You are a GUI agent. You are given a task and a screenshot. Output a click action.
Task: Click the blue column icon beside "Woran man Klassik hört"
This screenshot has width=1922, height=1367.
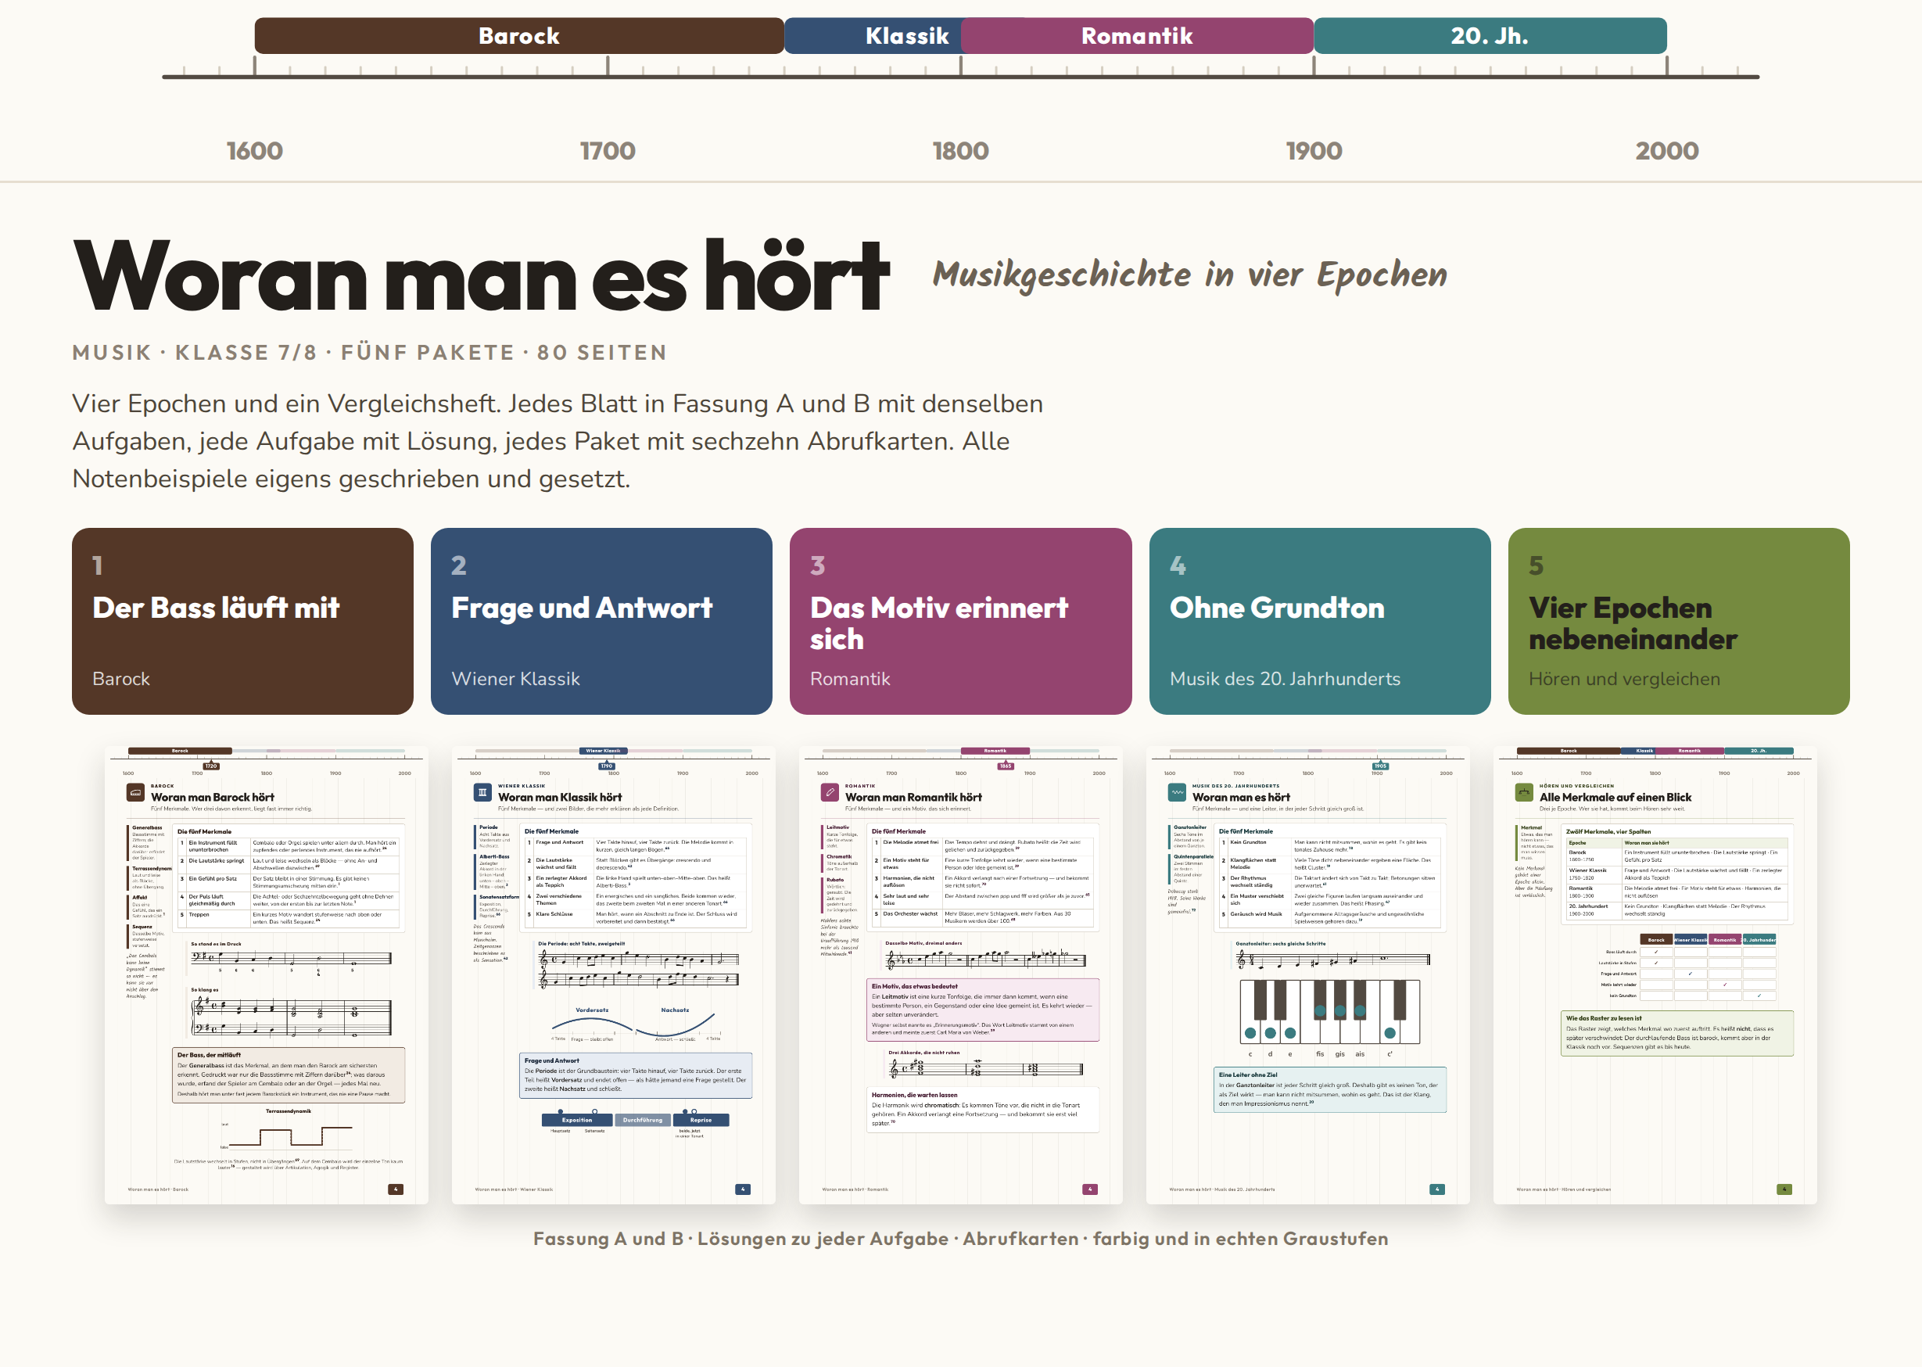[482, 793]
